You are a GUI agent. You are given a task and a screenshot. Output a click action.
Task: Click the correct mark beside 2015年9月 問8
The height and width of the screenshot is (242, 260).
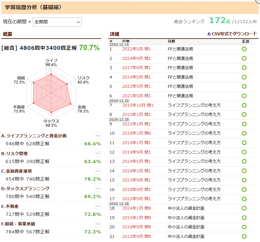coord(244,237)
